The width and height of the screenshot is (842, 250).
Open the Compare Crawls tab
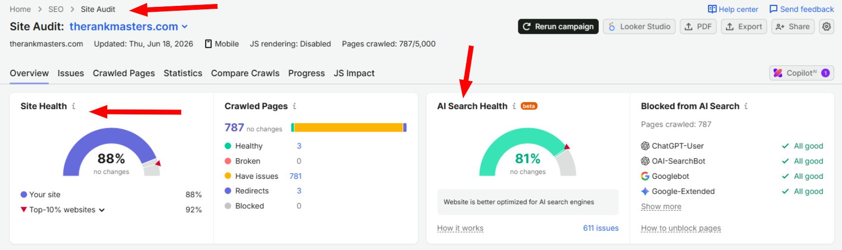[245, 73]
